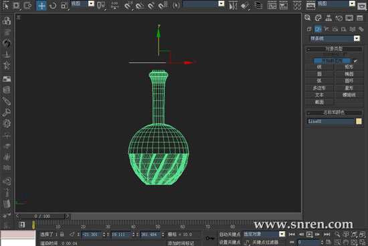Click the Rectangle shape button
Image resolution: width=368 pixels, height=246 pixels.
[x=349, y=67]
